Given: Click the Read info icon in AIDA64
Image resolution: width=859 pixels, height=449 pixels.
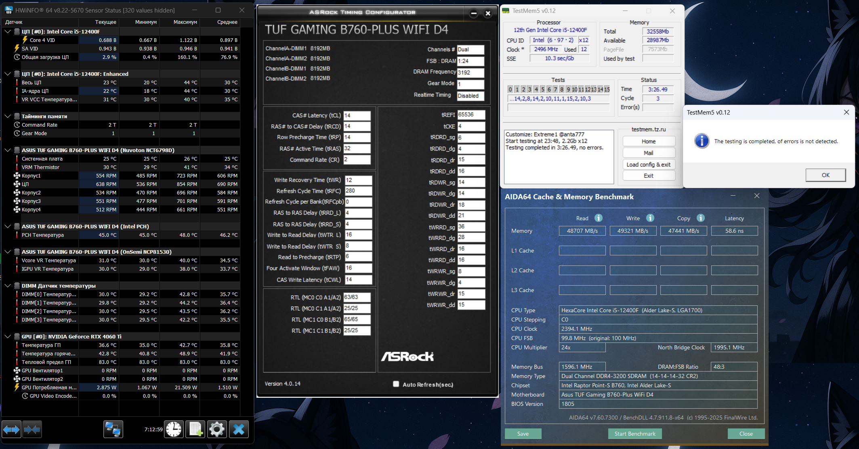Looking at the screenshot, I should tap(599, 218).
